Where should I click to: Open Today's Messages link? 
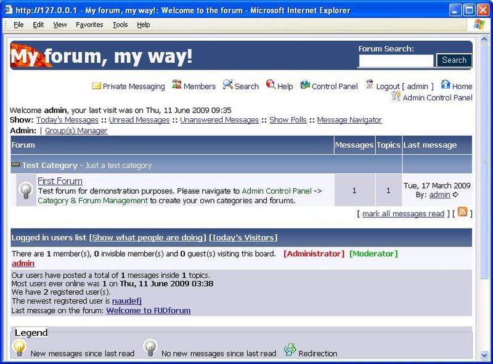coord(67,119)
